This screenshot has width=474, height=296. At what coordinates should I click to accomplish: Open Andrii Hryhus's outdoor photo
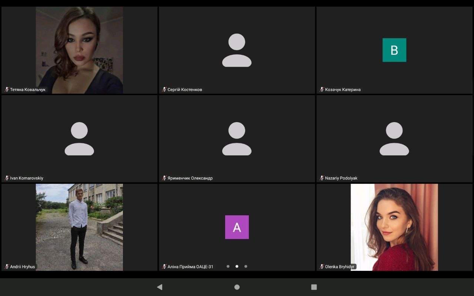[79, 227]
